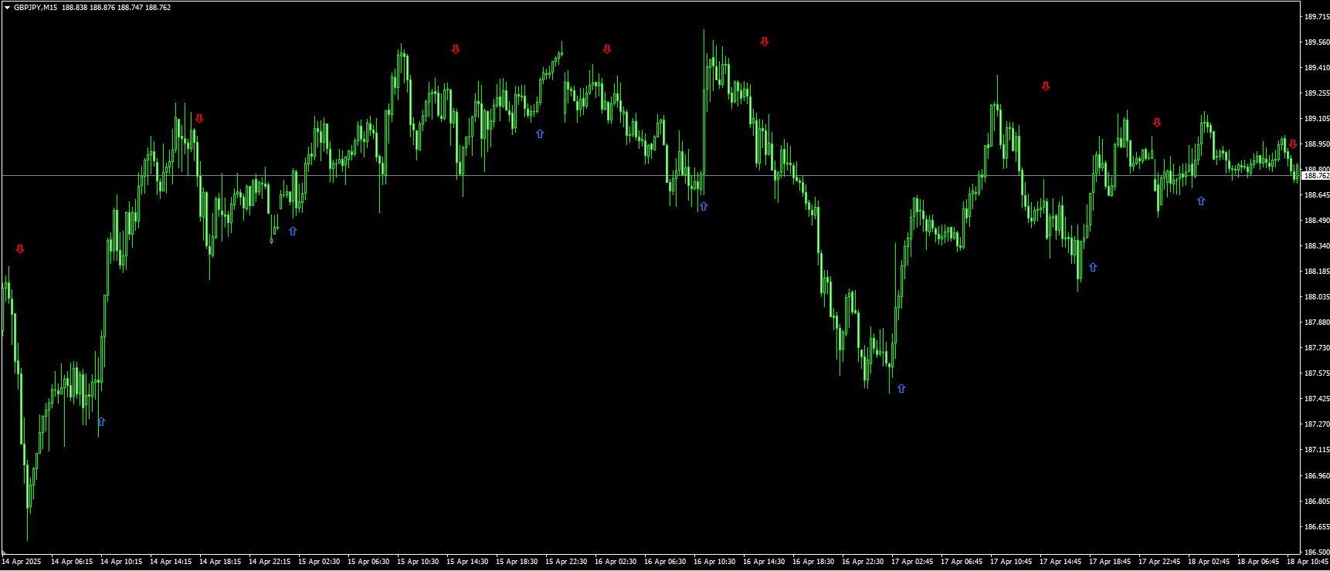
Task: Click the 186.655 price axis label
Action: point(1317,527)
